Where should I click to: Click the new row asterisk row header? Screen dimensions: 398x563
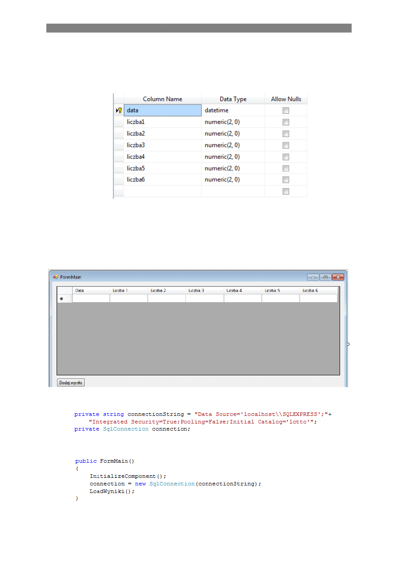tap(62, 299)
